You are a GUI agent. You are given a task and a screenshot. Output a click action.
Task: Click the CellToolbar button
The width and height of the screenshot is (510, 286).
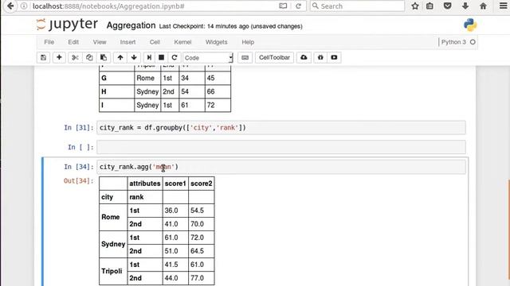274,58
